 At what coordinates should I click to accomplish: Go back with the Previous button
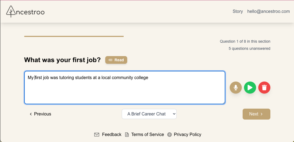tap(40, 114)
